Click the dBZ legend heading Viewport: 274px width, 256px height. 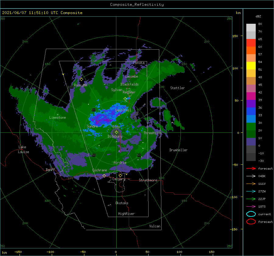tap(258, 16)
